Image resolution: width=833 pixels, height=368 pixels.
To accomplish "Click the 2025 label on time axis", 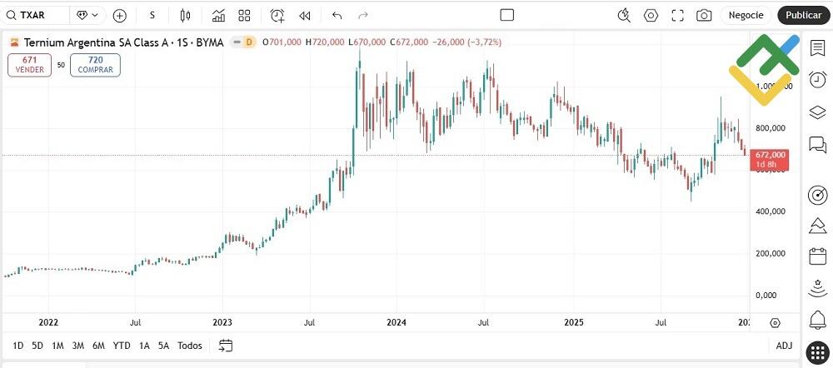I will [x=574, y=323].
